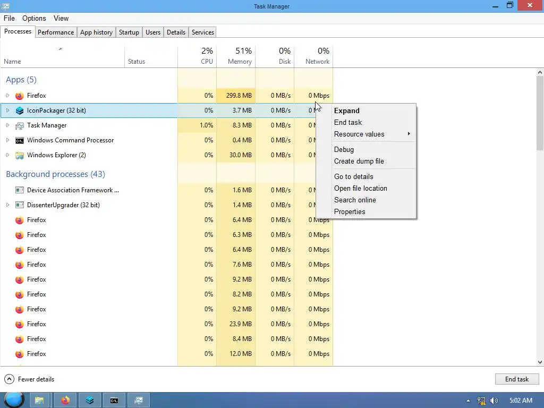Viewport: 544px width, 408px height.
Task: Open the View menu
Action: [x=61, y=19]
